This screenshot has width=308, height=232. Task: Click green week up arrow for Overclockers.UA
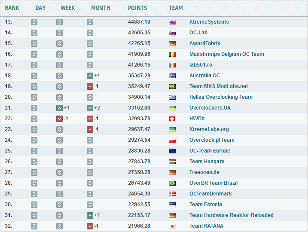(60, 108)
